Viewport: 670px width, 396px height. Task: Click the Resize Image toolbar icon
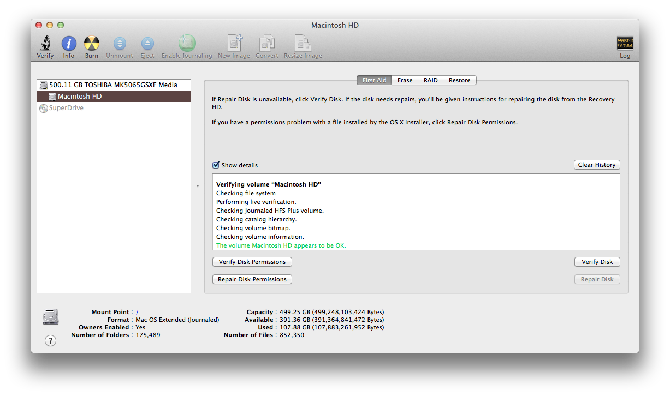tap(303, 43)
